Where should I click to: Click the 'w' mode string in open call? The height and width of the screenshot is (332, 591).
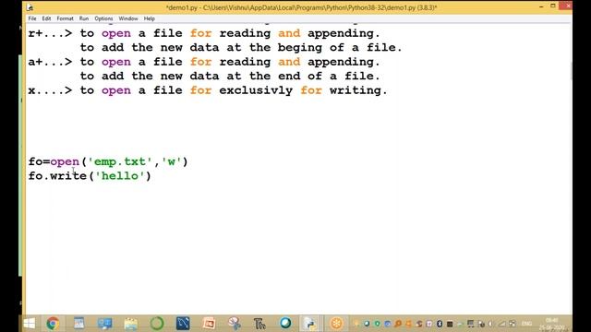tap(172, 161)
